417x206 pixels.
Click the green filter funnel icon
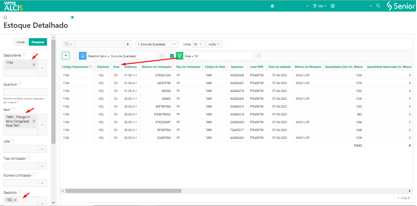180,56
